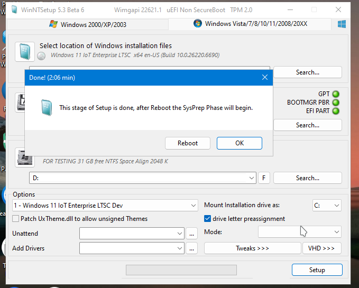The image size is (359, 288).
Task: Click Search beside the D: drive
Action: point(308,178)
